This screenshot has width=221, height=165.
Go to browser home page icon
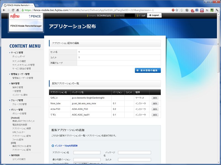(x=18, y=10)
